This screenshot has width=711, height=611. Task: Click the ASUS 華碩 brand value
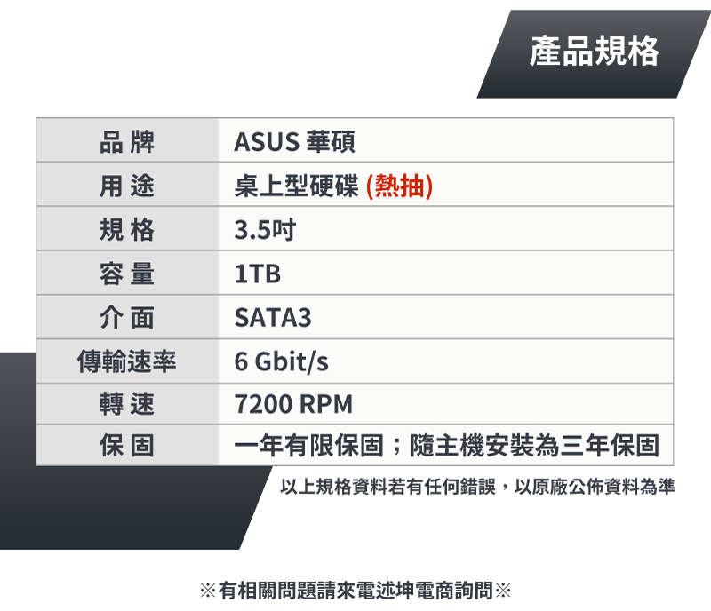coord(295,141)
